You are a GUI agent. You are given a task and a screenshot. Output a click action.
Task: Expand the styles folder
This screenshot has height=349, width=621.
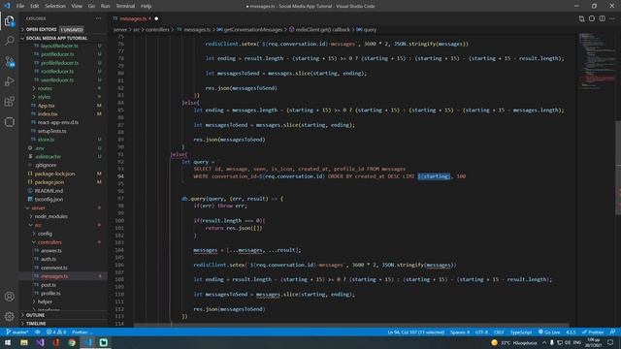click(44, 97)
